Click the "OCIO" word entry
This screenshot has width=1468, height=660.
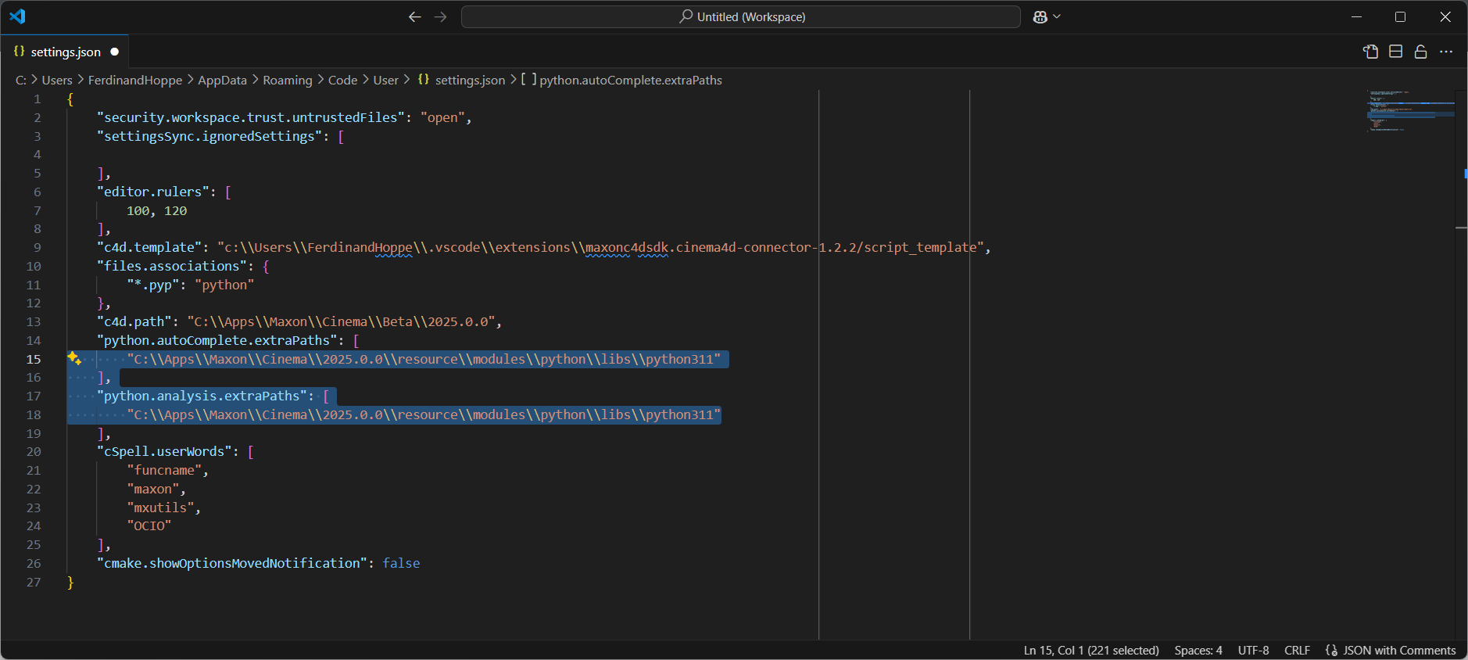(149, 525)
